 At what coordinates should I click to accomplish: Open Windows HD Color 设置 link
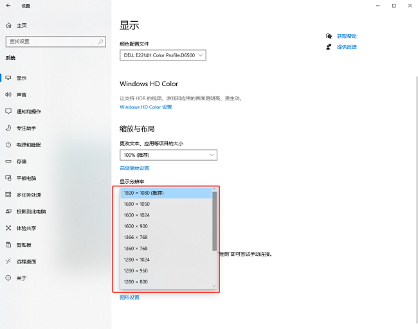click(146, 107)
